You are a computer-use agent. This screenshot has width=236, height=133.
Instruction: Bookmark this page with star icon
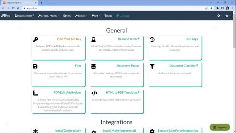211,8
